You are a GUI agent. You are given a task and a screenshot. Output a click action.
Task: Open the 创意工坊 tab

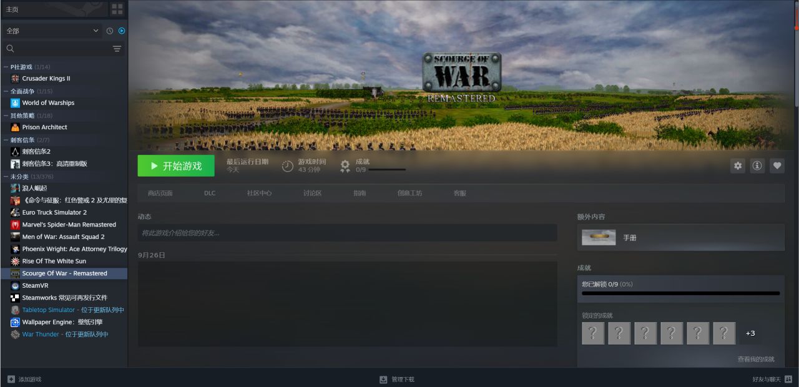(409, 193)
